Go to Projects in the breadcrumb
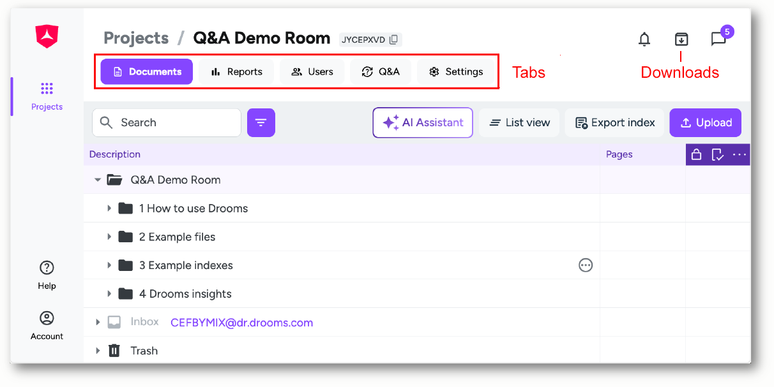The image size is (774, 387). [x=136, y=38]
